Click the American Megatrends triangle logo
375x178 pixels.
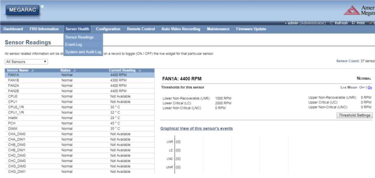coord(352,10)
